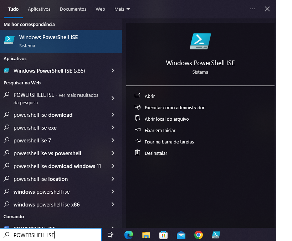Click search icon beside POWERSHELL ISE web result
The image size is (292, 241).
(6, 95)
